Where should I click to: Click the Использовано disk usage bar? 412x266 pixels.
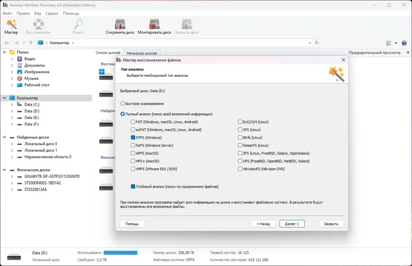(121, 253)
